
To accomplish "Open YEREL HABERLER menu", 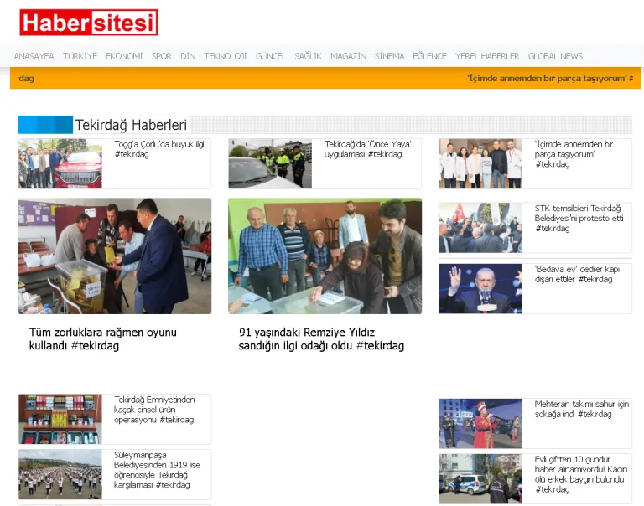I will click(x=487, y=56).
